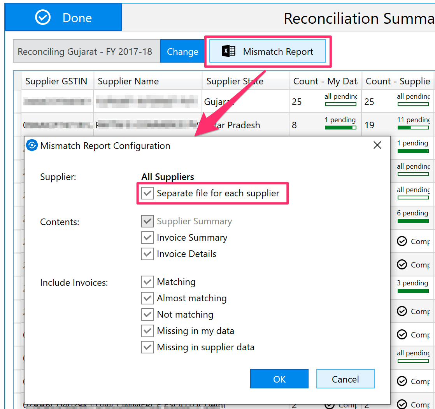Uncheck the Matching invoices checkbox

point(147,282)
